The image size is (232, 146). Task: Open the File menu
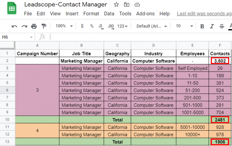(x=28, y=14)
